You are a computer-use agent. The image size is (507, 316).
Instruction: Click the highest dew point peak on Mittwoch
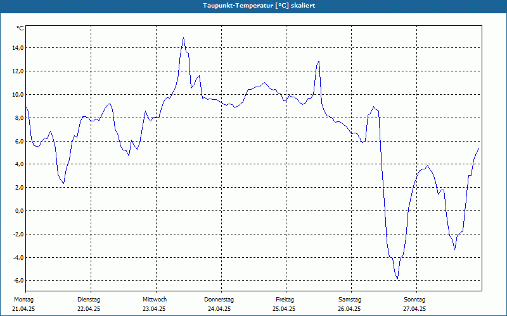point(183,38)
